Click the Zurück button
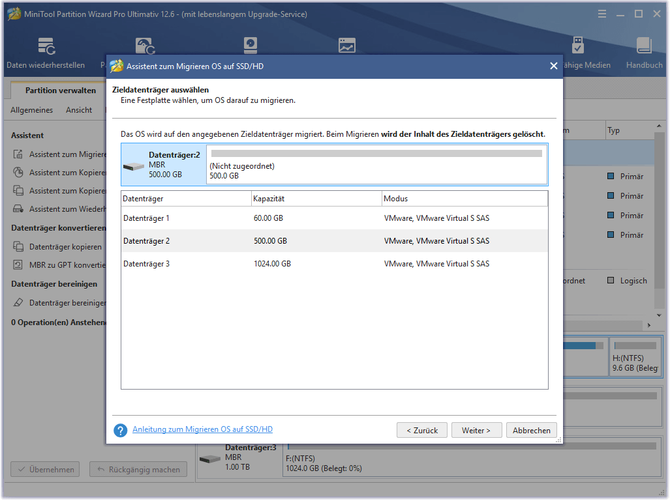The width and height of the screenshot is (670, 501). pyautogui.click(x=421, y=431)
